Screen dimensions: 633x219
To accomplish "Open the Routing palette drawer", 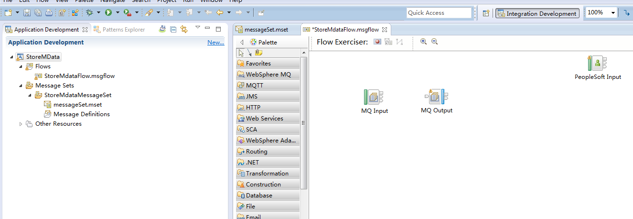I will (x=268, y=152).
